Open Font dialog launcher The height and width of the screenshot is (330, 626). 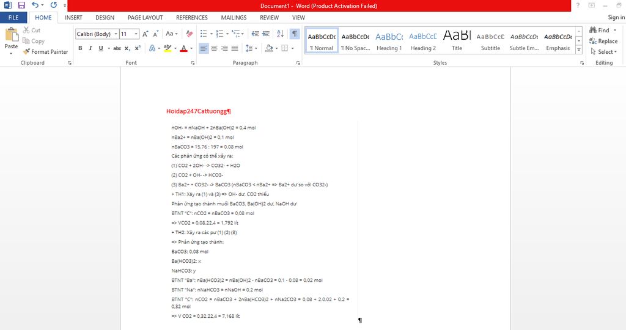[193, 63]
